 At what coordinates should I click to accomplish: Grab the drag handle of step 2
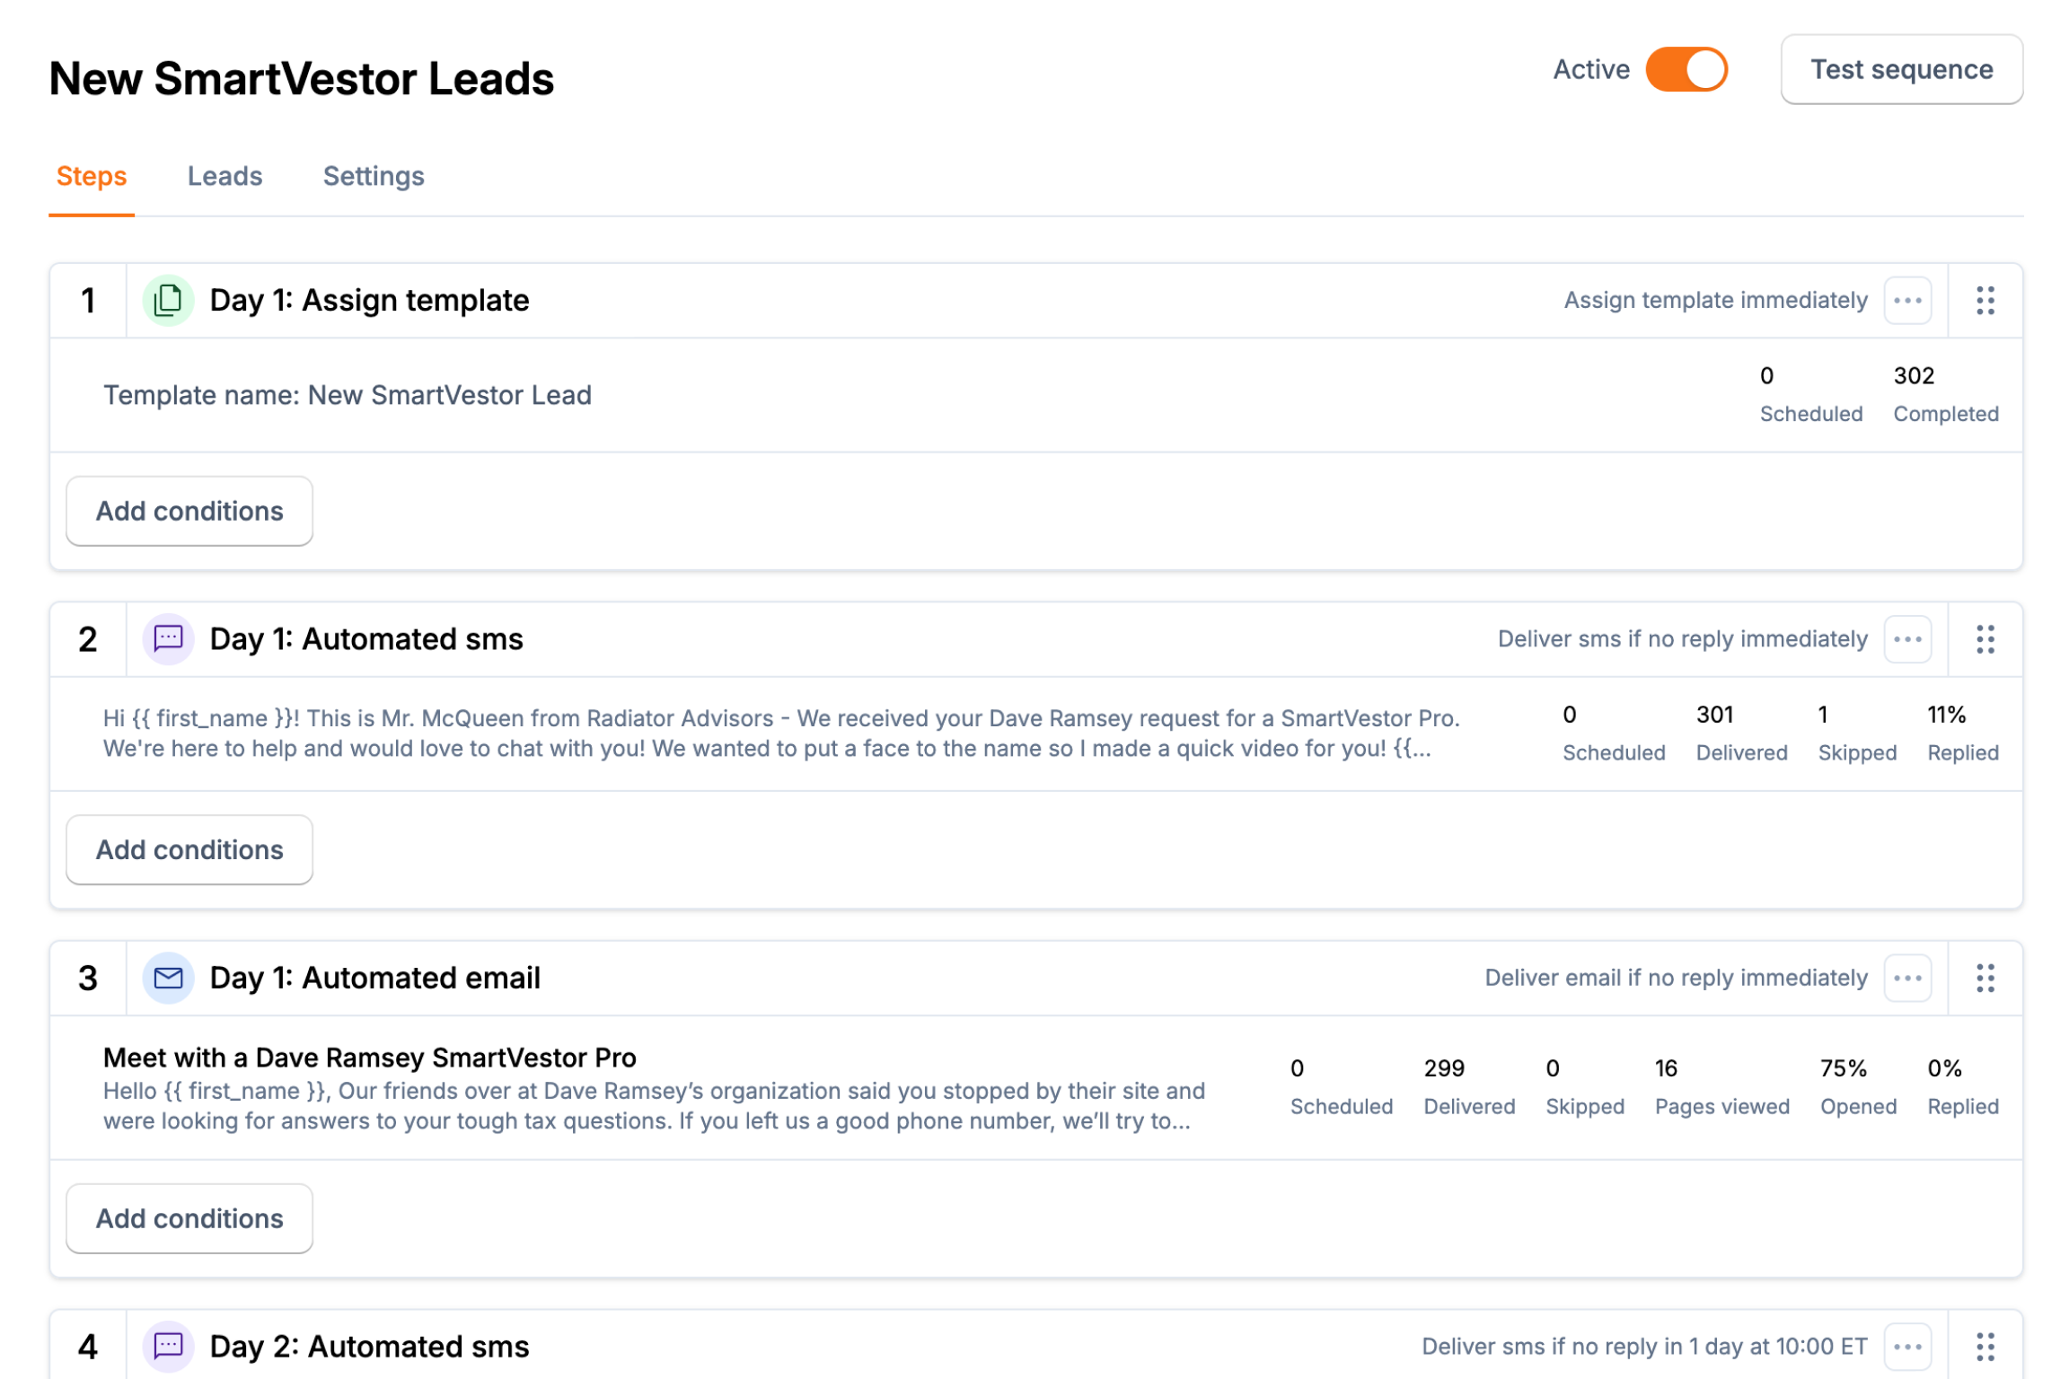pyautogui.click(x=1985, y=639)
